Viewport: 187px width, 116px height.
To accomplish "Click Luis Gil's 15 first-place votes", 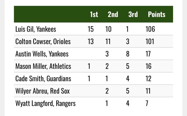I will [x=91, y=29].
